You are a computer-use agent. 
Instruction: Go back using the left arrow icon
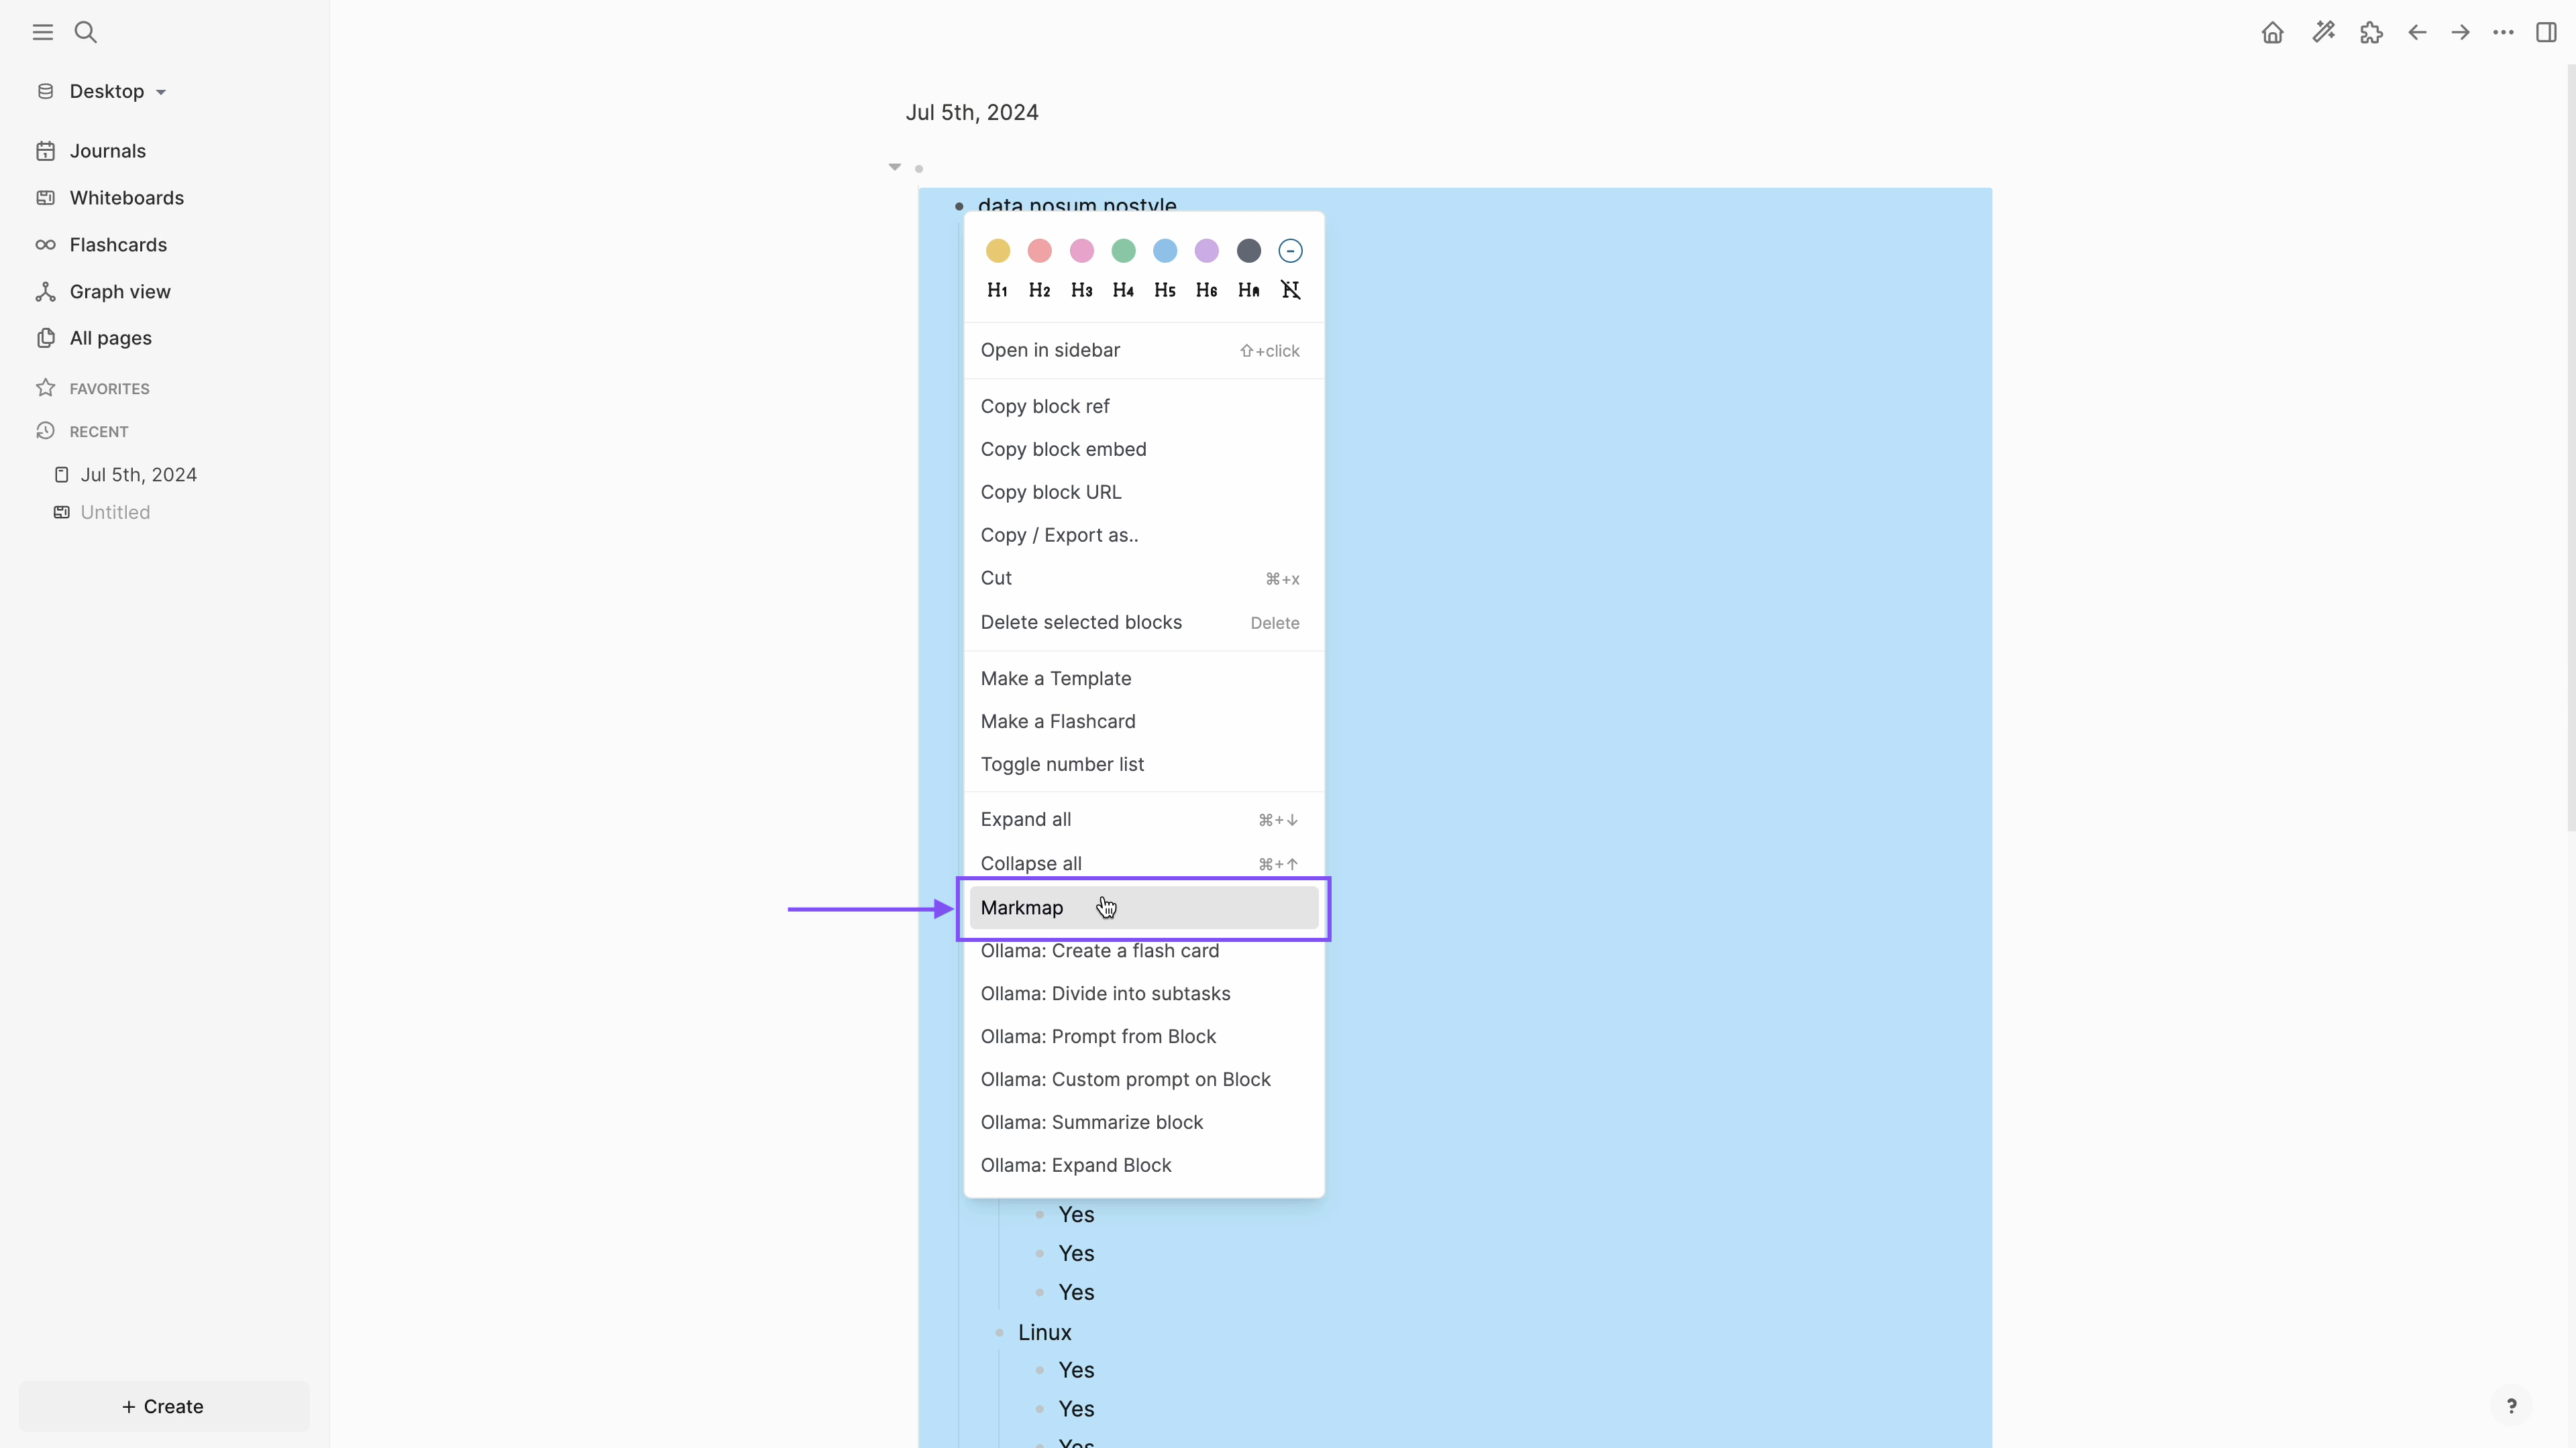point(2417,32)
